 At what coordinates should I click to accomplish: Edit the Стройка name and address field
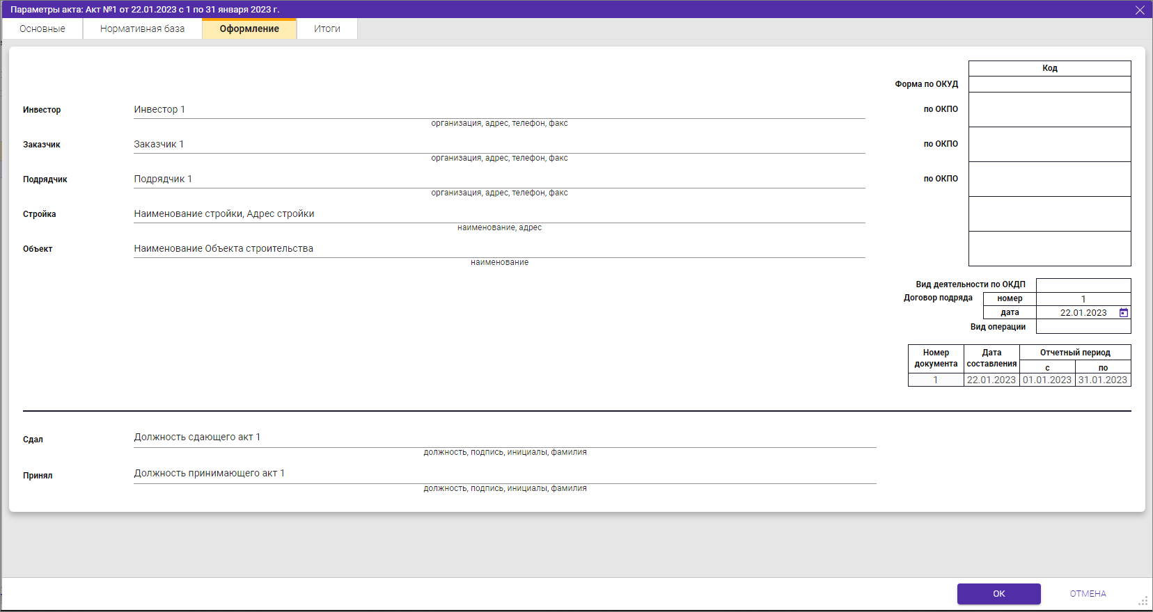[x=499, y=214]
